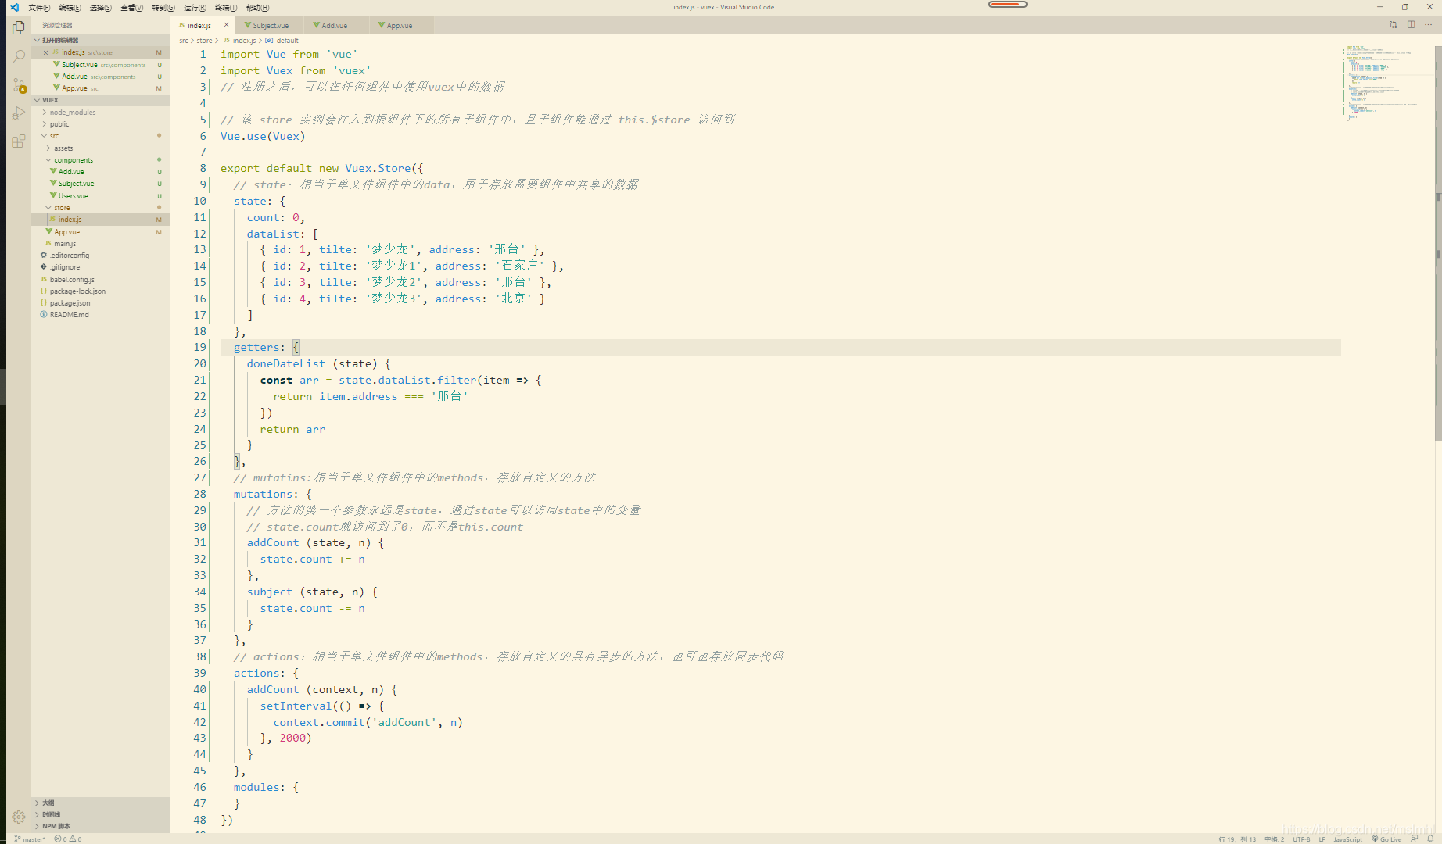The width and height of the screenshot is (1442, 844).
Task: Click the LF end-of-line status item
Action: [x=1322, y=839]
